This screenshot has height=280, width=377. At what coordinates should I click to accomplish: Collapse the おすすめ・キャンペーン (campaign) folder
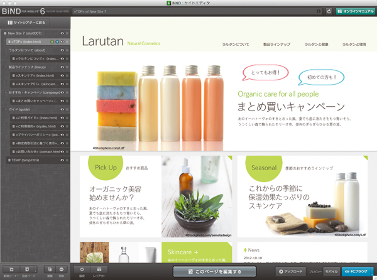6,92
